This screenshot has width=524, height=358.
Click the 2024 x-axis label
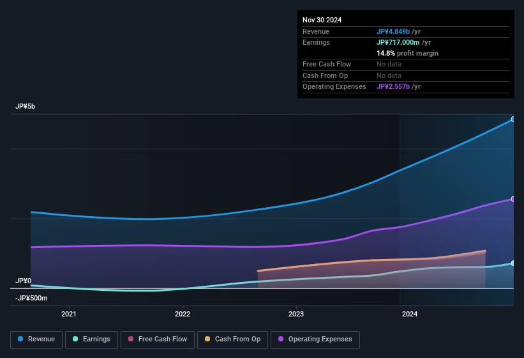click(x=410, y=314)
